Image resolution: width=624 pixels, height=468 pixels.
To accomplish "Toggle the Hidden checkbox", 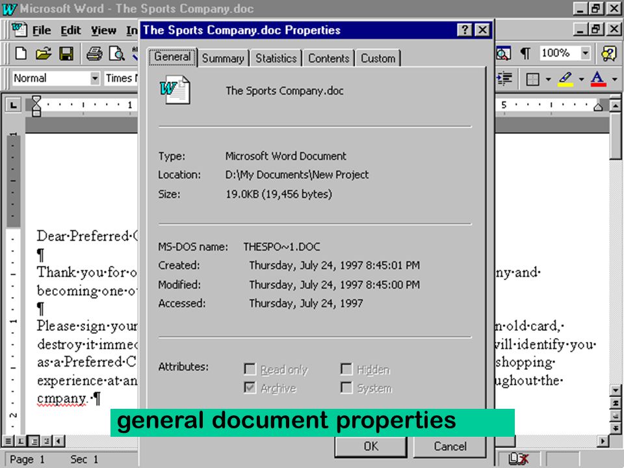I will coord(346,369).
